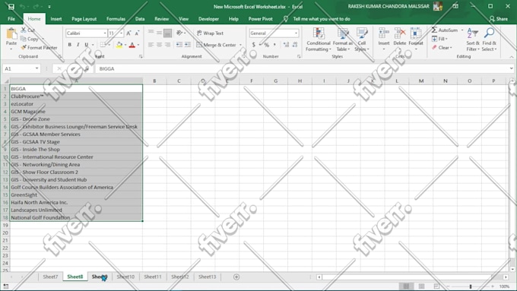This screenshot has width=517, height=291.
Task: Open Conditional Formatting menu
Action: point(318,40)
